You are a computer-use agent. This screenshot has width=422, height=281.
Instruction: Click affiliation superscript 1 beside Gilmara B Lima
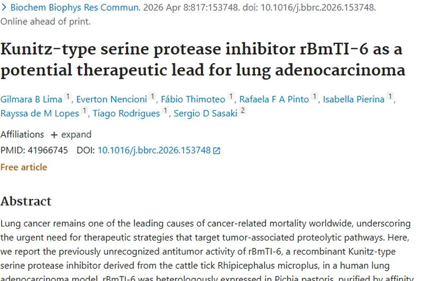tap(68, 98)
